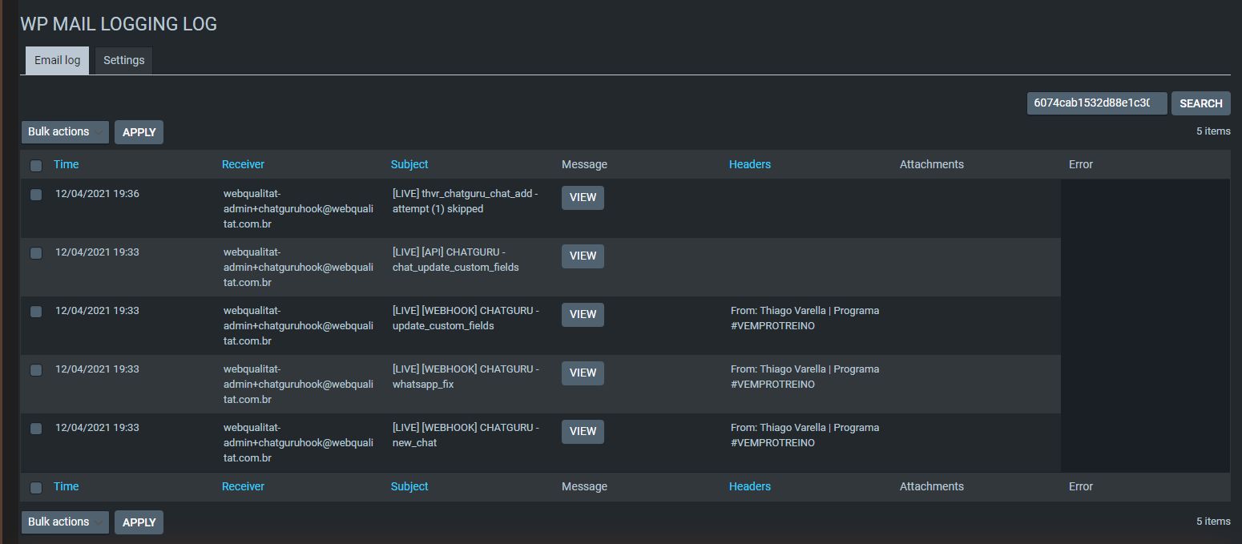Focus the email log search field
The image size is (1242, 544).
point(1095,103)
